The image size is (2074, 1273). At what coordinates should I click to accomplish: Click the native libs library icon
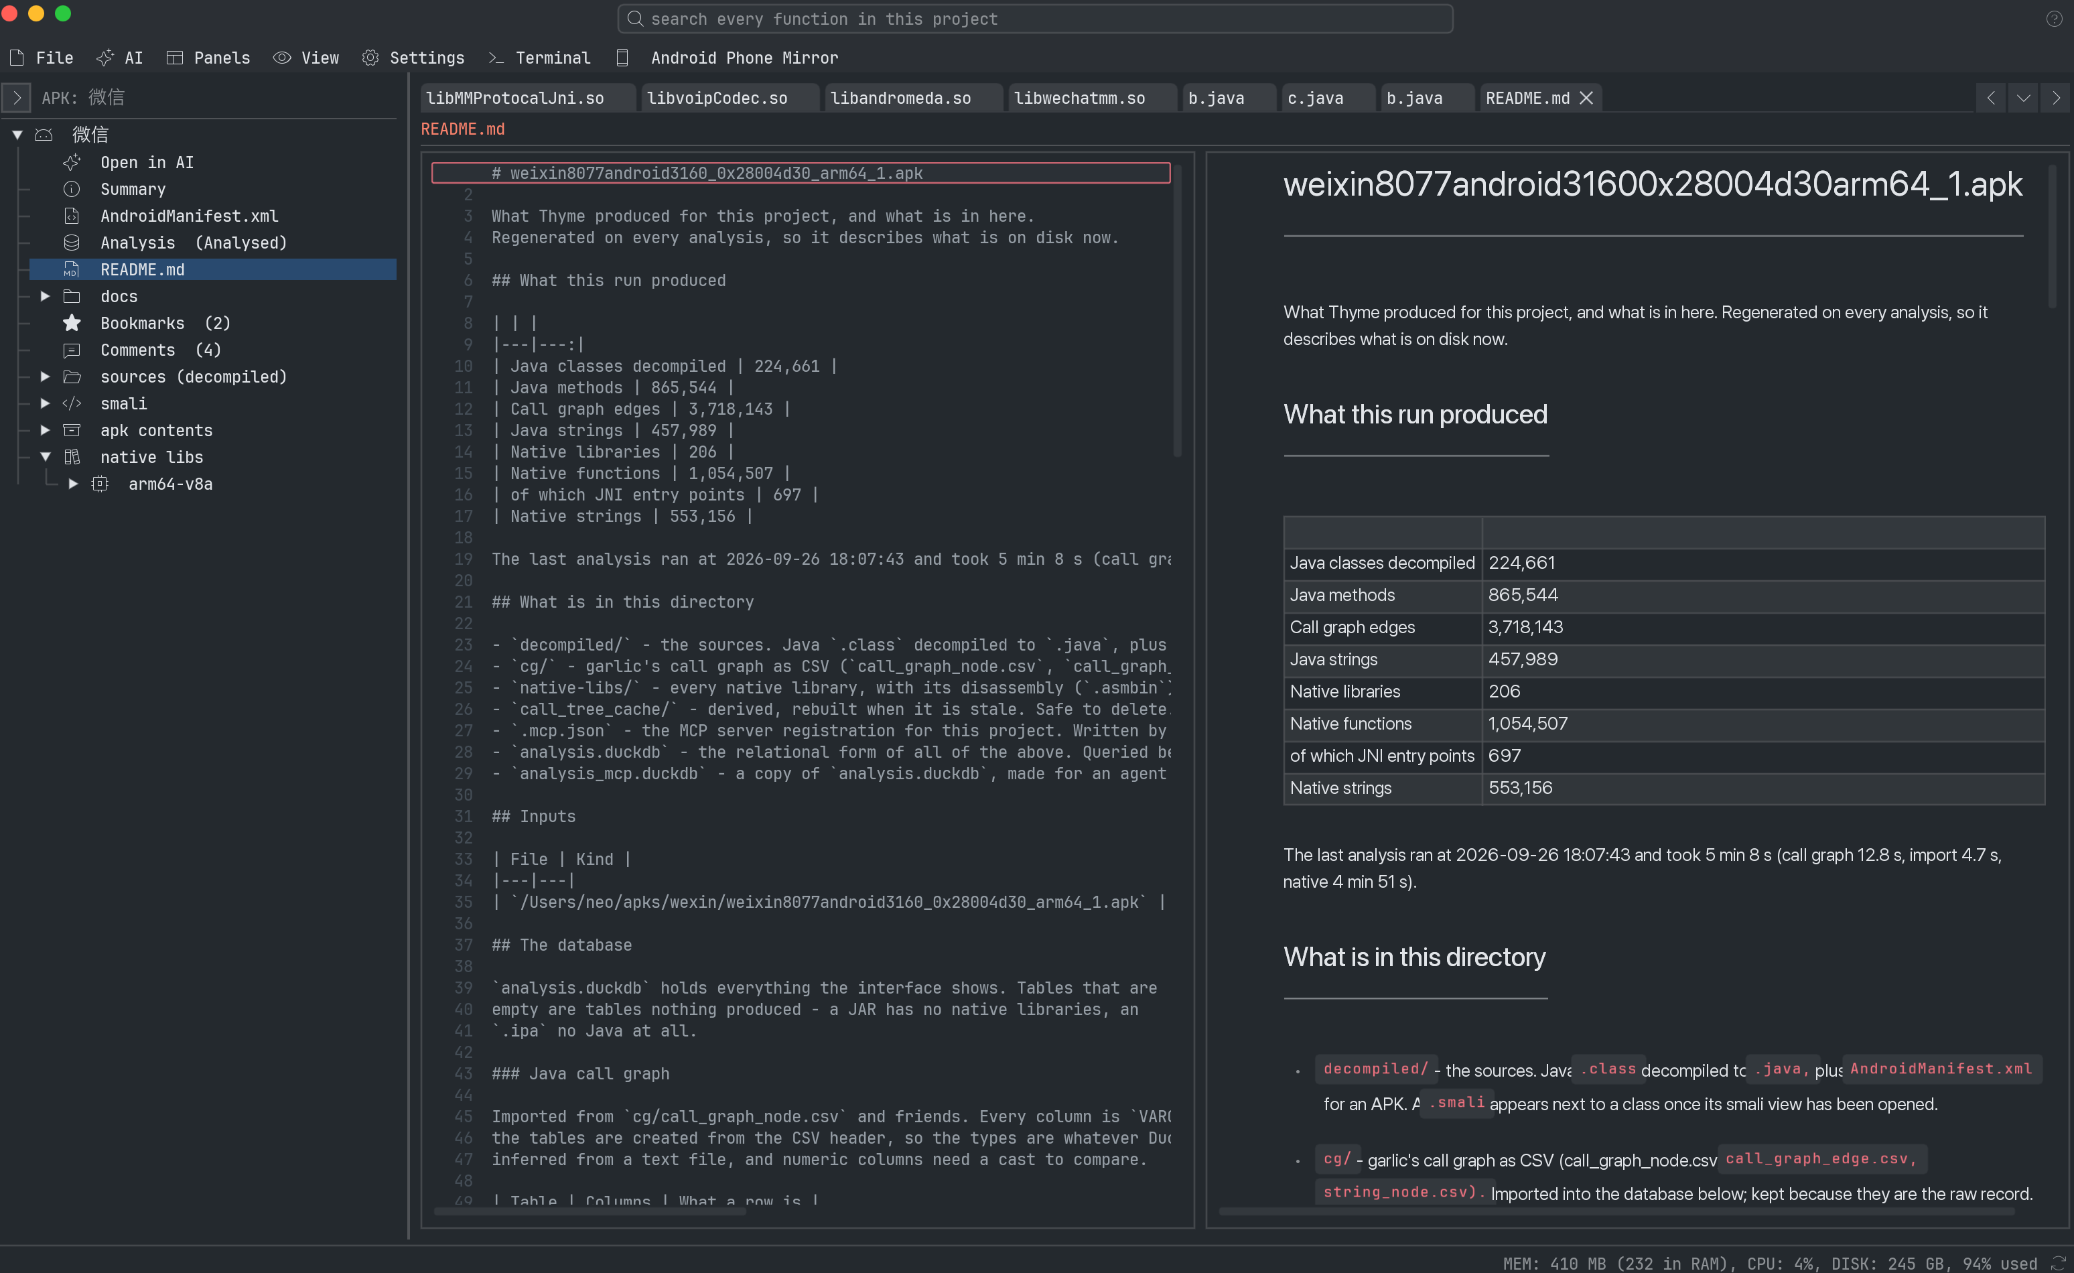click(x=72, y=457)
